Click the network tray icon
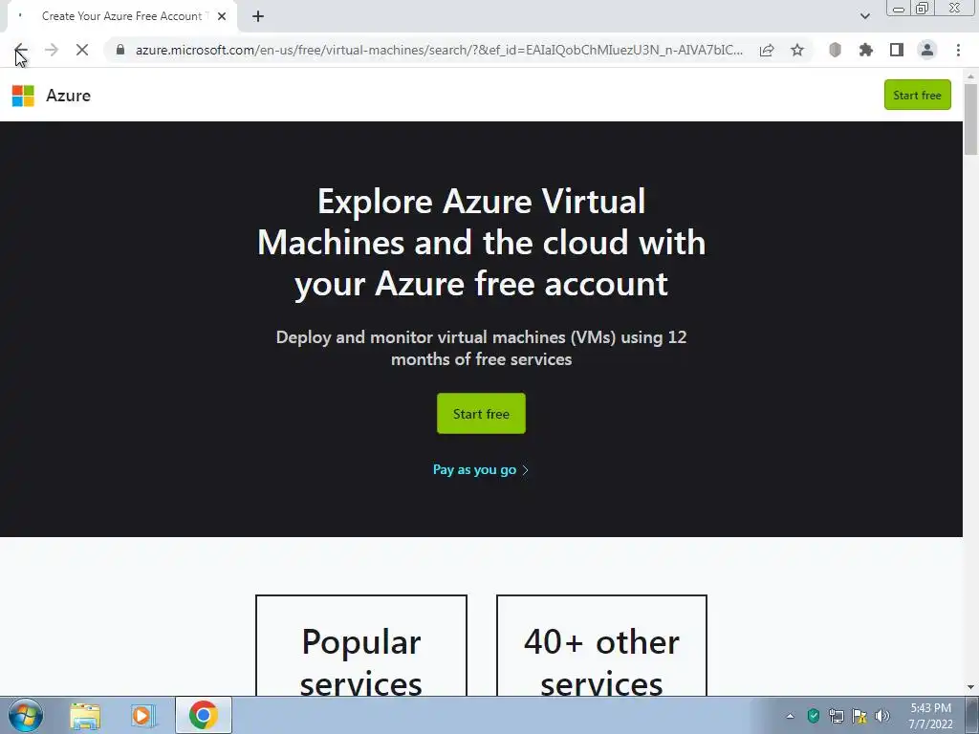The height and width of the screenshot is (734, 979). tap(836, 716)
